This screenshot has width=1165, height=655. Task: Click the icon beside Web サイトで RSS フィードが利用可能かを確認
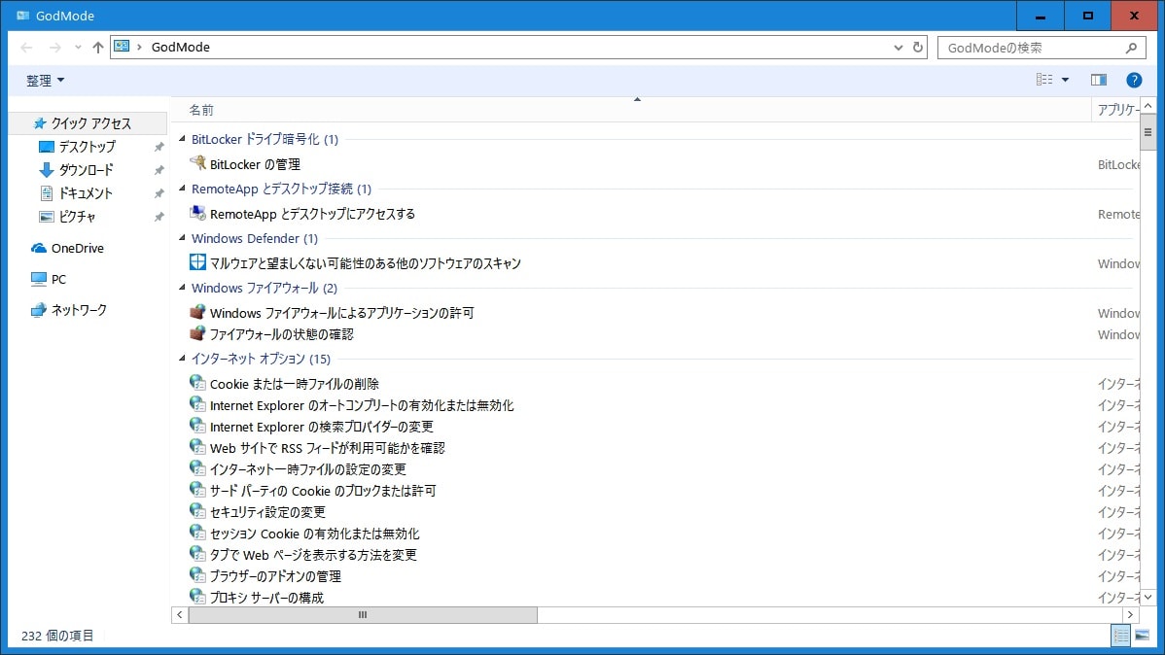tap(197, 447)
